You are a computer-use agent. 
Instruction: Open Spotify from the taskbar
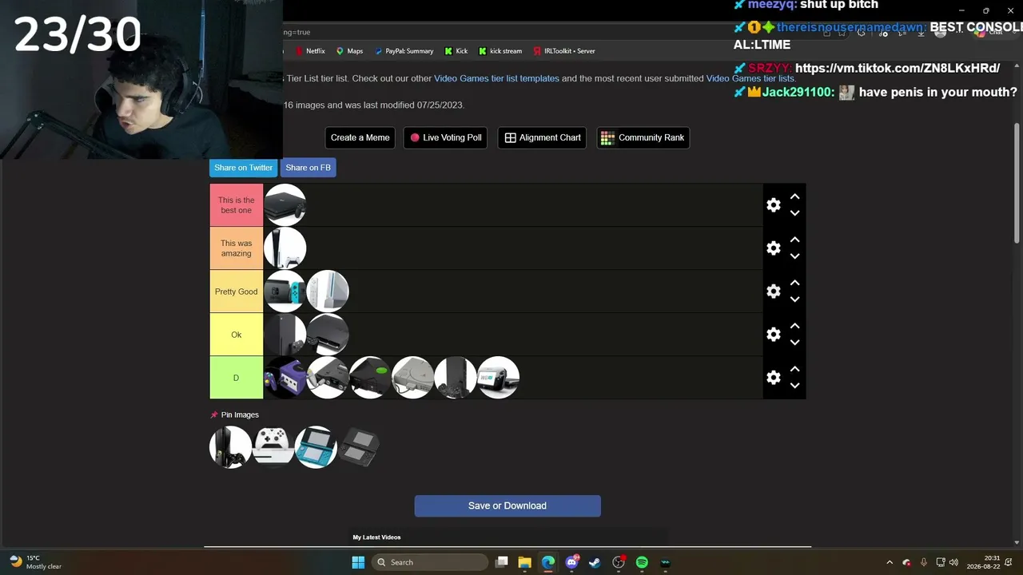(642, 562)
